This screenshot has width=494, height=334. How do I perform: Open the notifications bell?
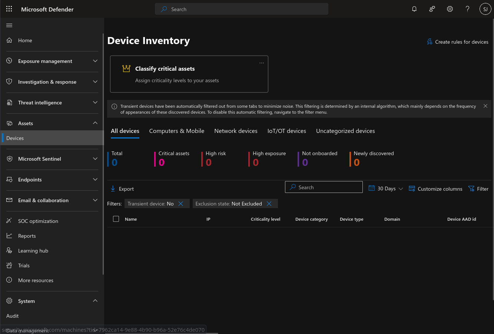[x=414, y=9]
